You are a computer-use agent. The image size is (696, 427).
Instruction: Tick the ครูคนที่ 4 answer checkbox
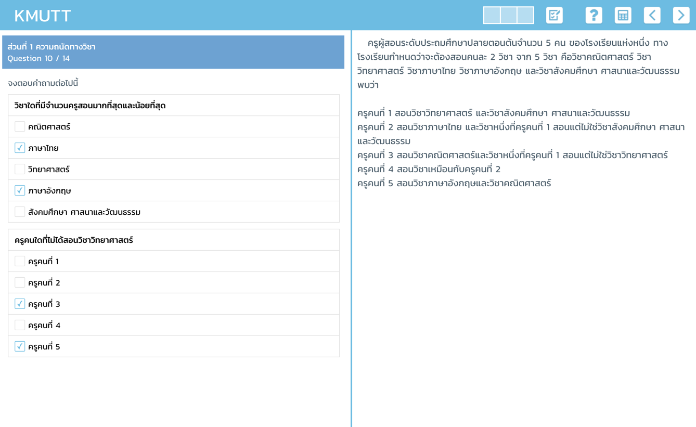[x=20, y=325]
